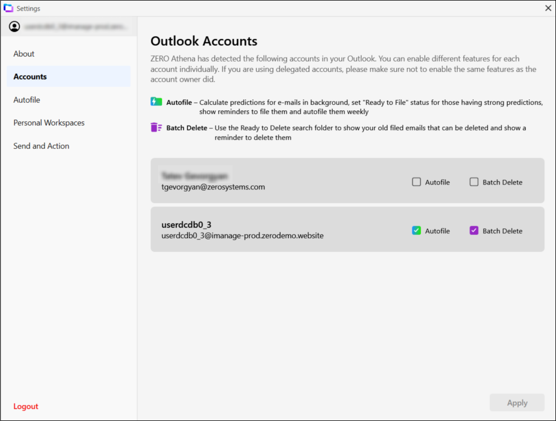Click userdcdb0_3@imanage-prod.zerodemo.website email text

[242, 236]
